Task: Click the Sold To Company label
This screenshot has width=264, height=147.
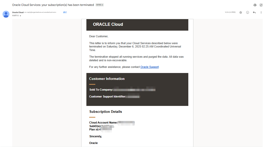Action: coord(101,90)
